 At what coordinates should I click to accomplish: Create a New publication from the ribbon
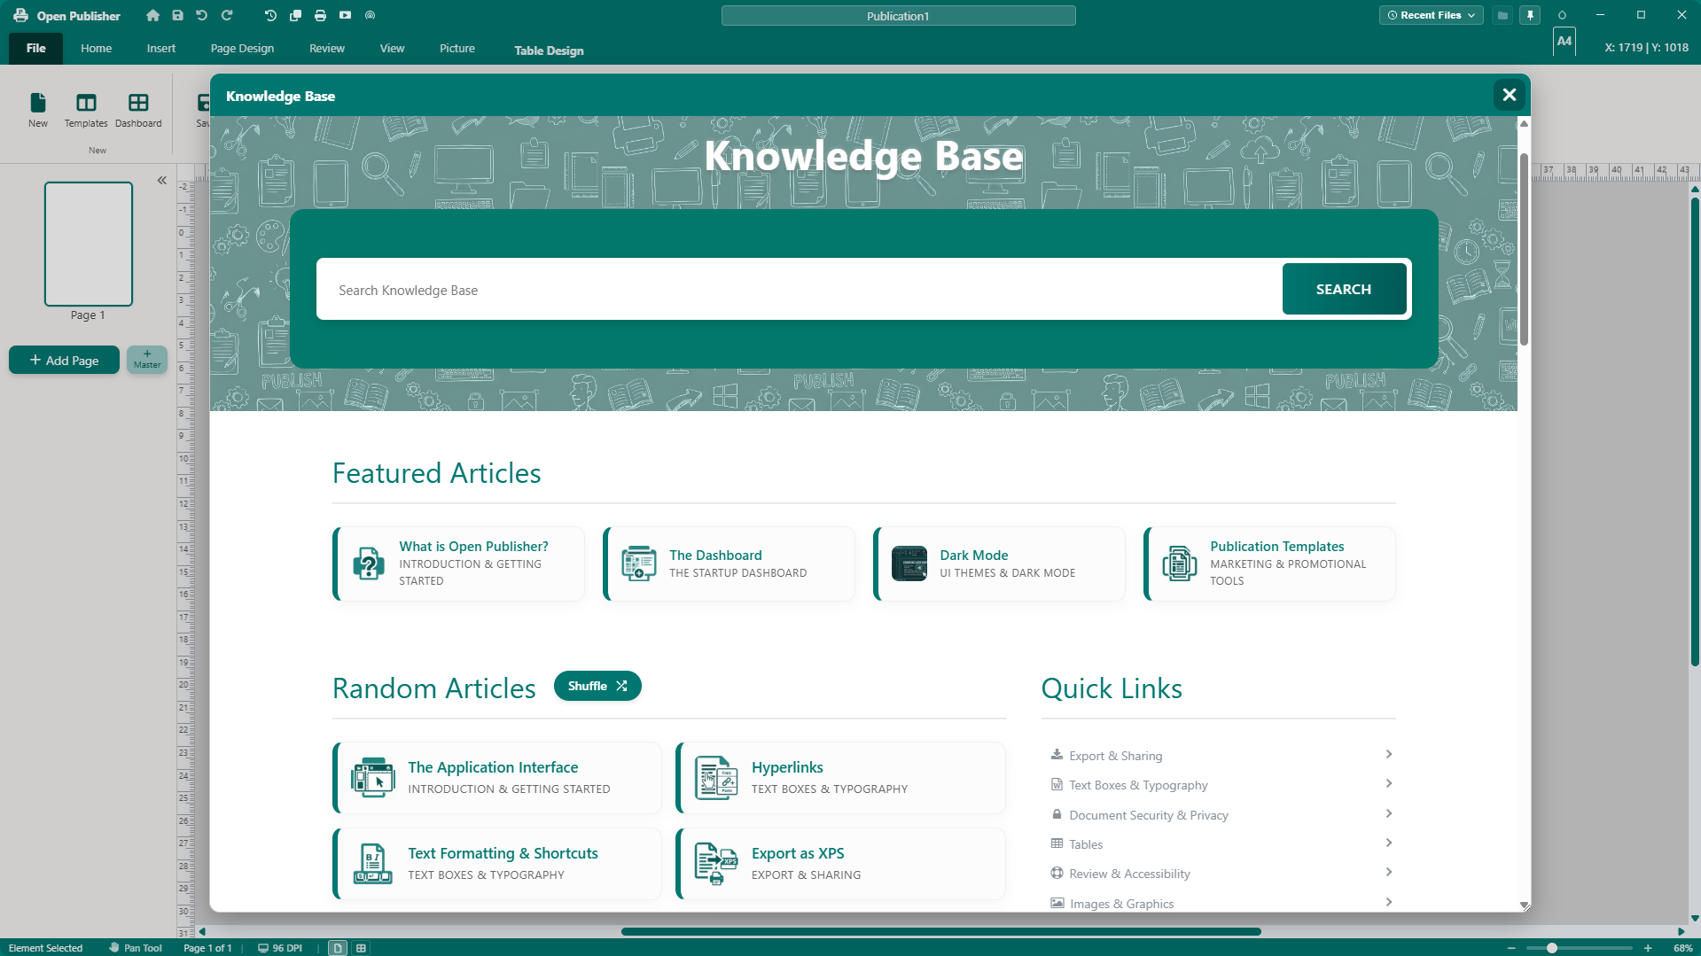point(38,110)
